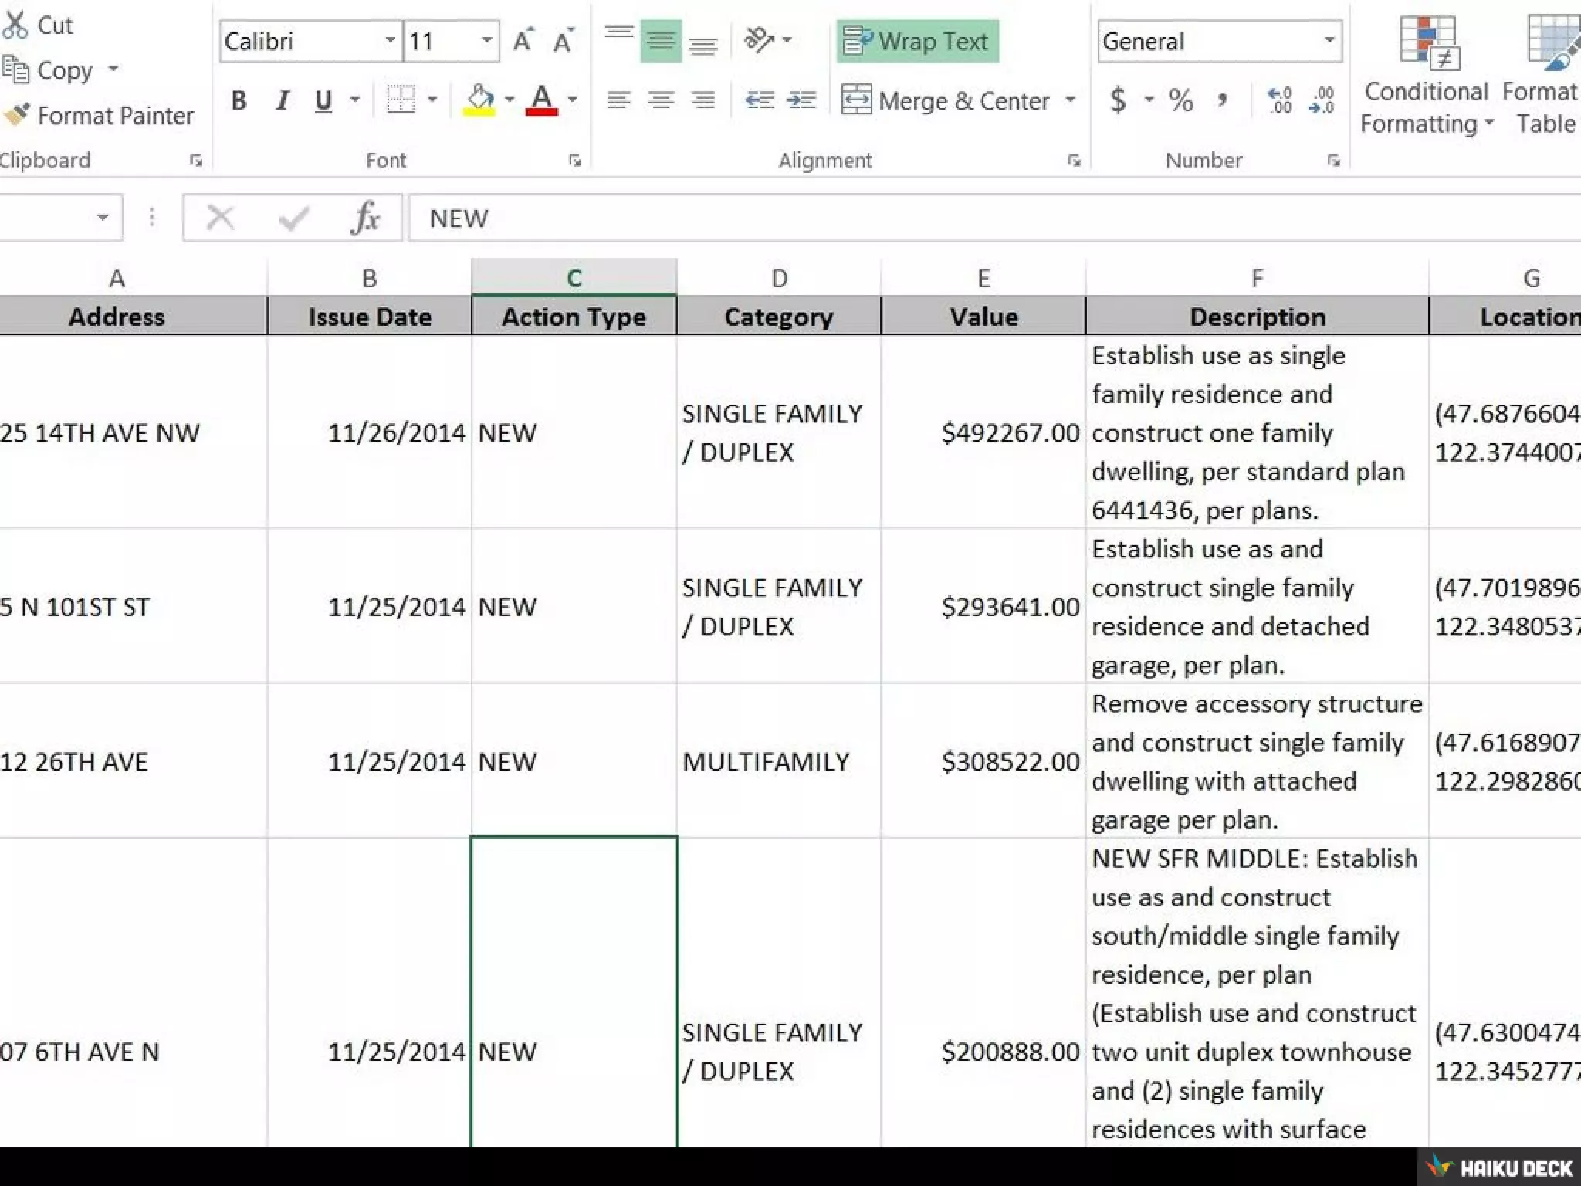
Task: Click the Percent Style icon
Action: [x=1180, y=100]
